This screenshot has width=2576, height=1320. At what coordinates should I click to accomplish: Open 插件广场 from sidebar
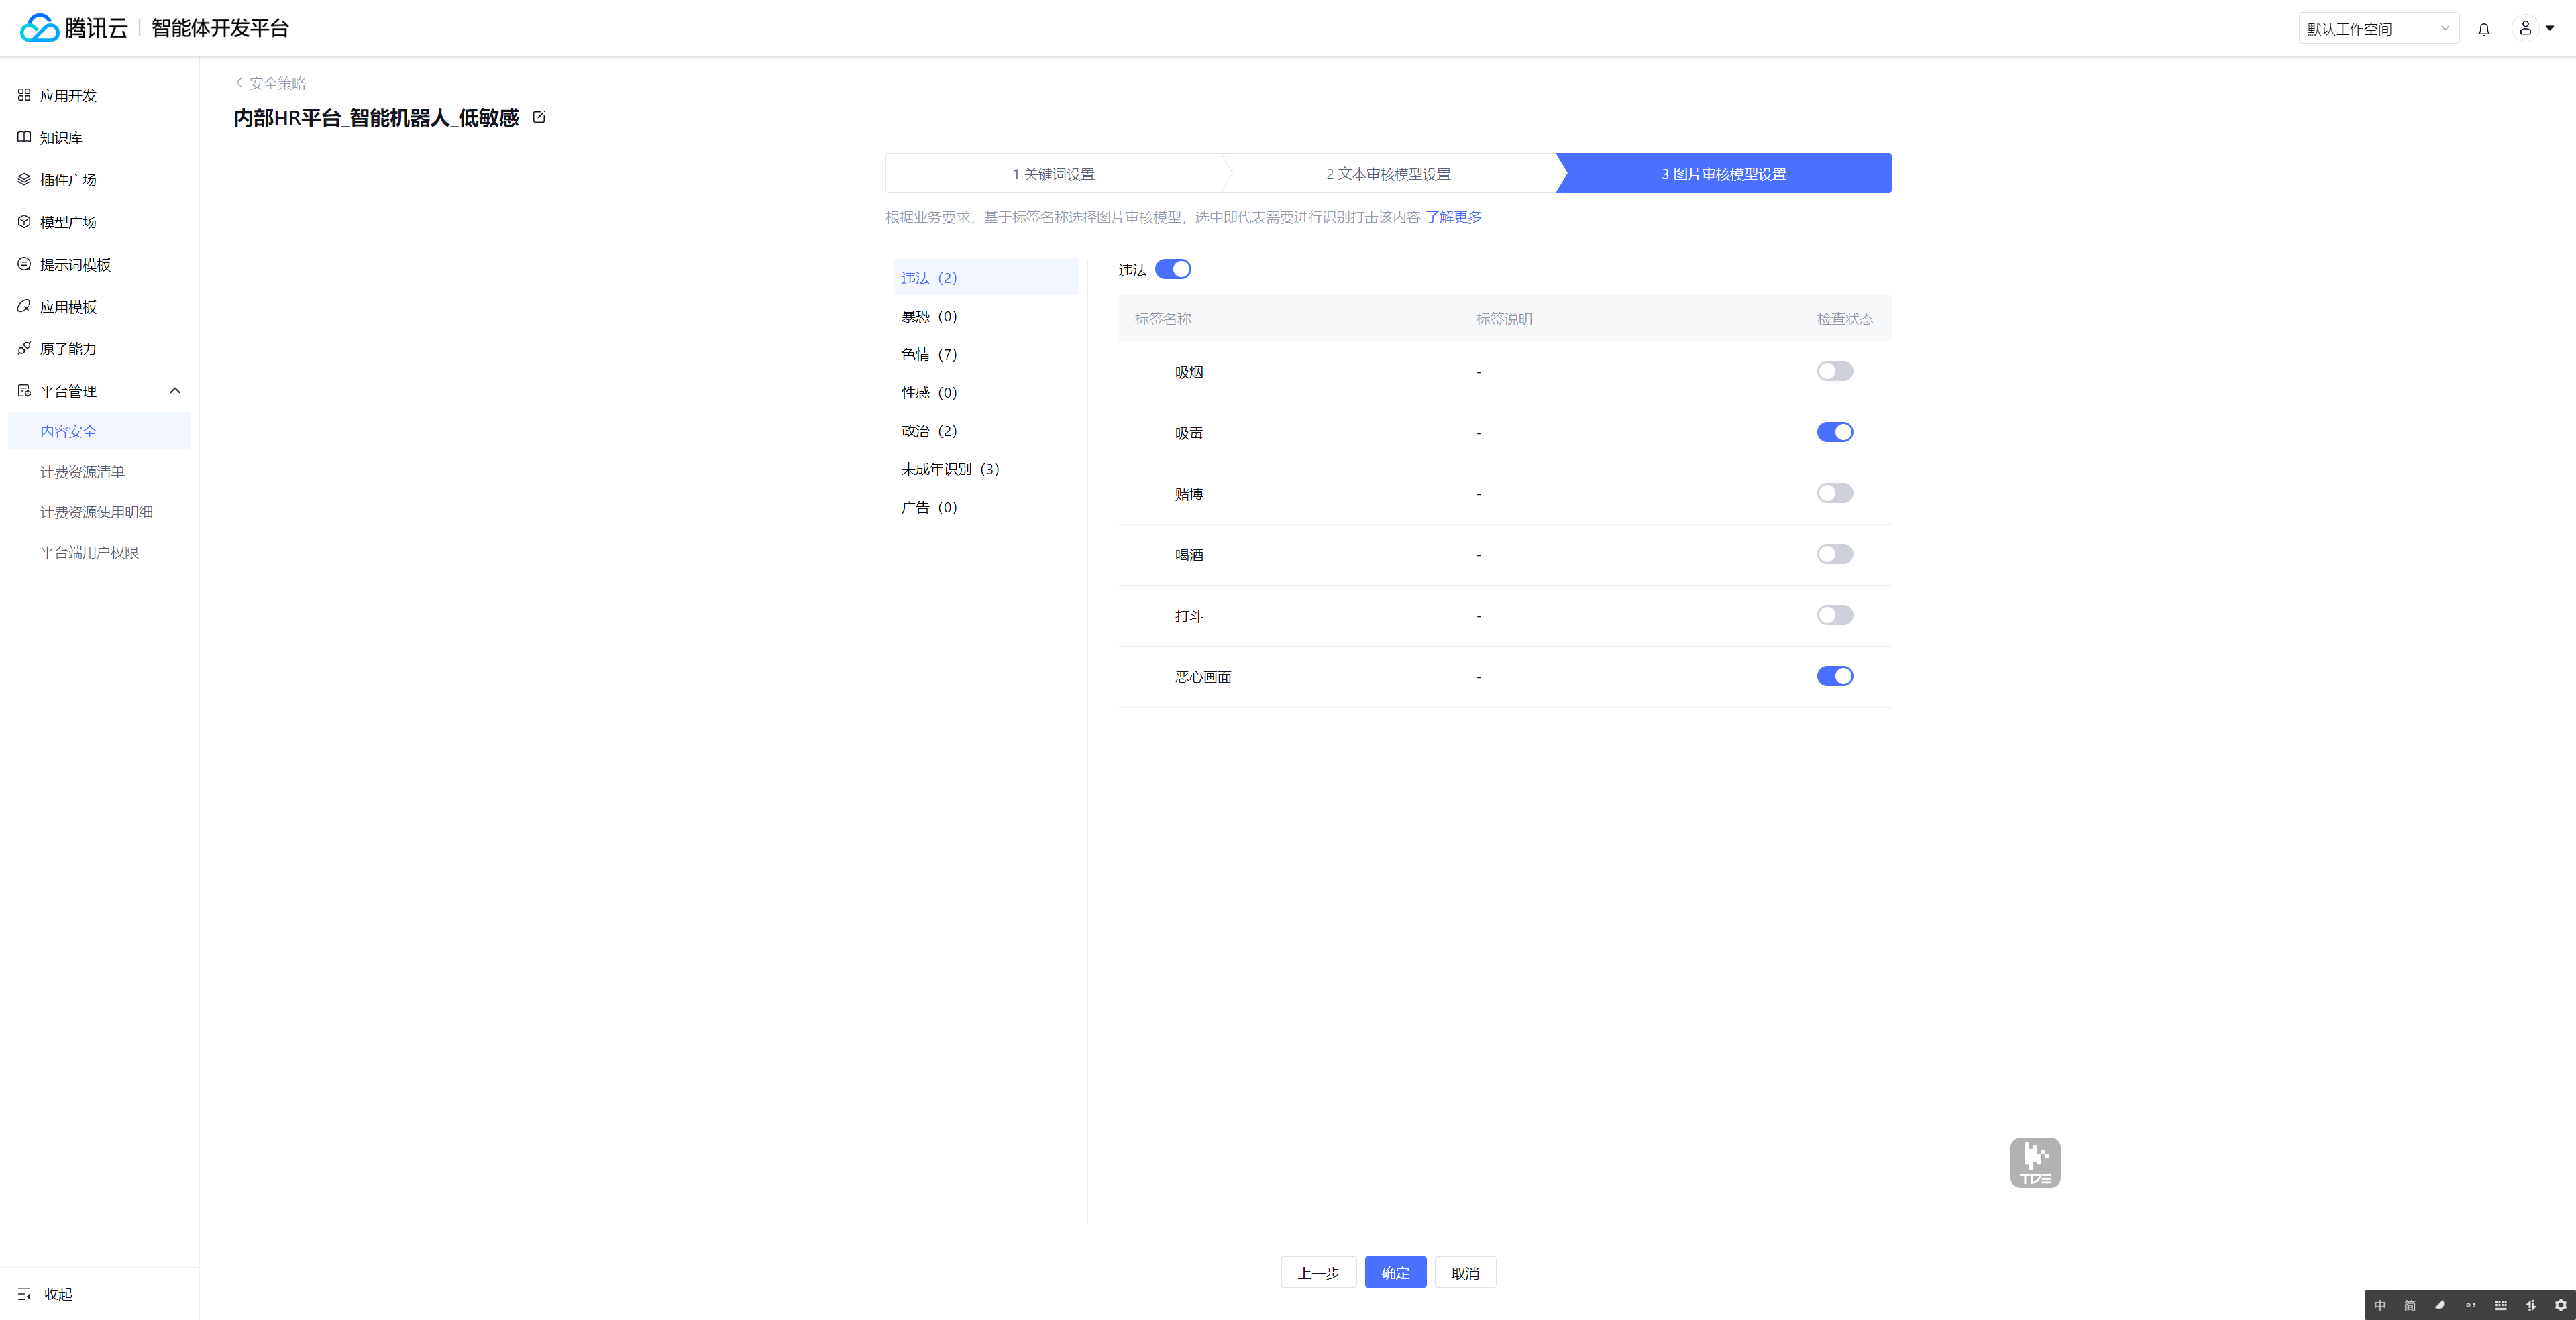(x=68, y=180)
